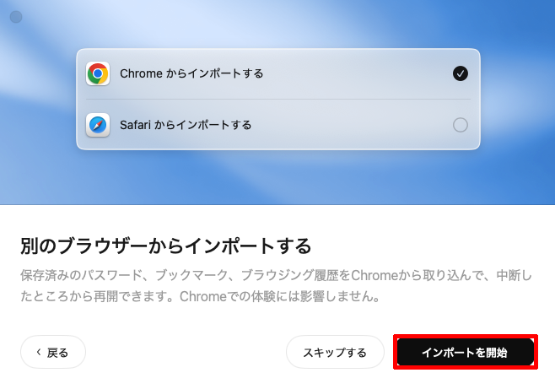Click the heading 別のブラウザーからインポートする
The image size is (555, 389).
165,246
